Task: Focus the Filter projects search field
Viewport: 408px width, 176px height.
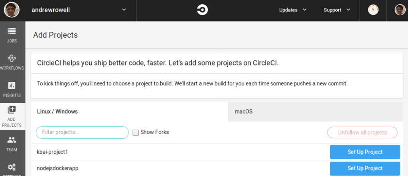Action: point(82,132)
